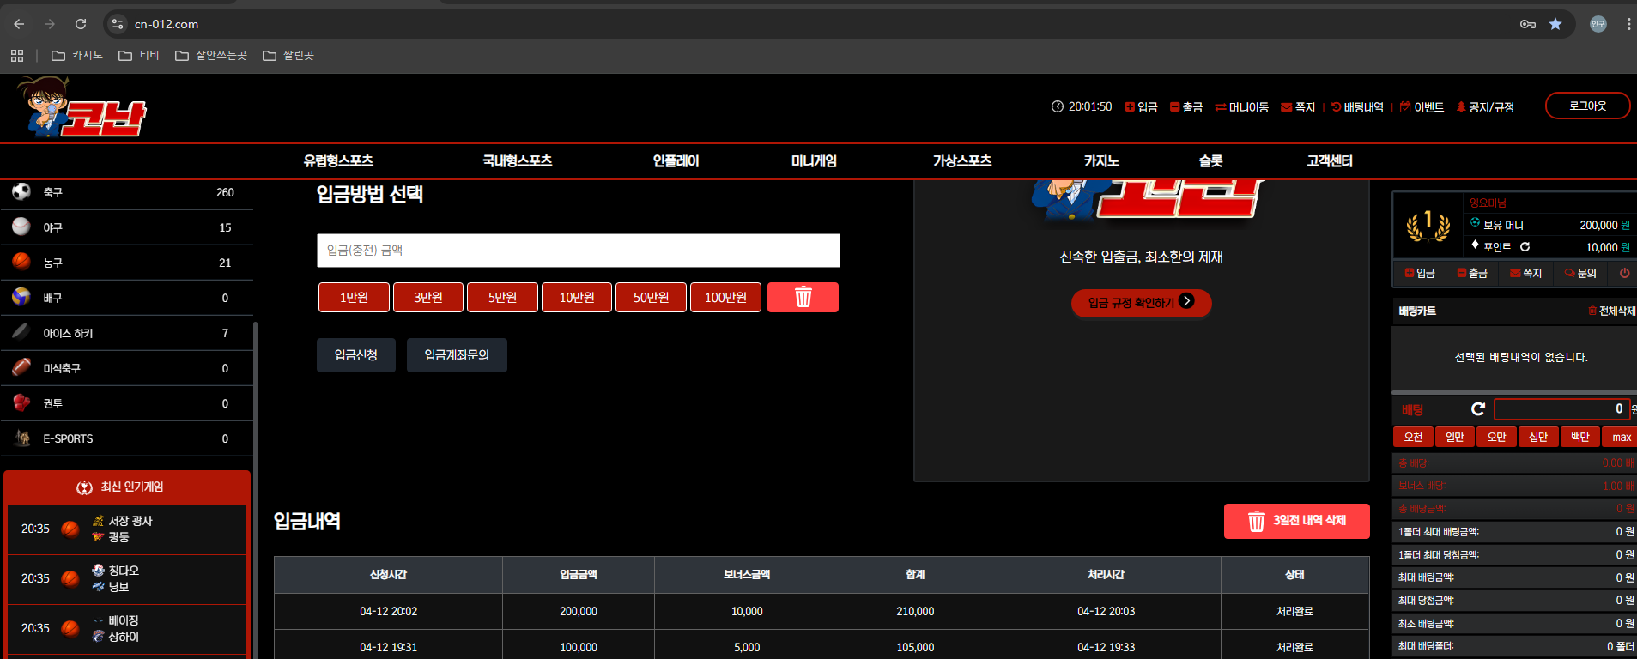Click the arrow on the deposit rules button
Image resolution: width=1637 pixels, height=659 pixels.
1186,301
